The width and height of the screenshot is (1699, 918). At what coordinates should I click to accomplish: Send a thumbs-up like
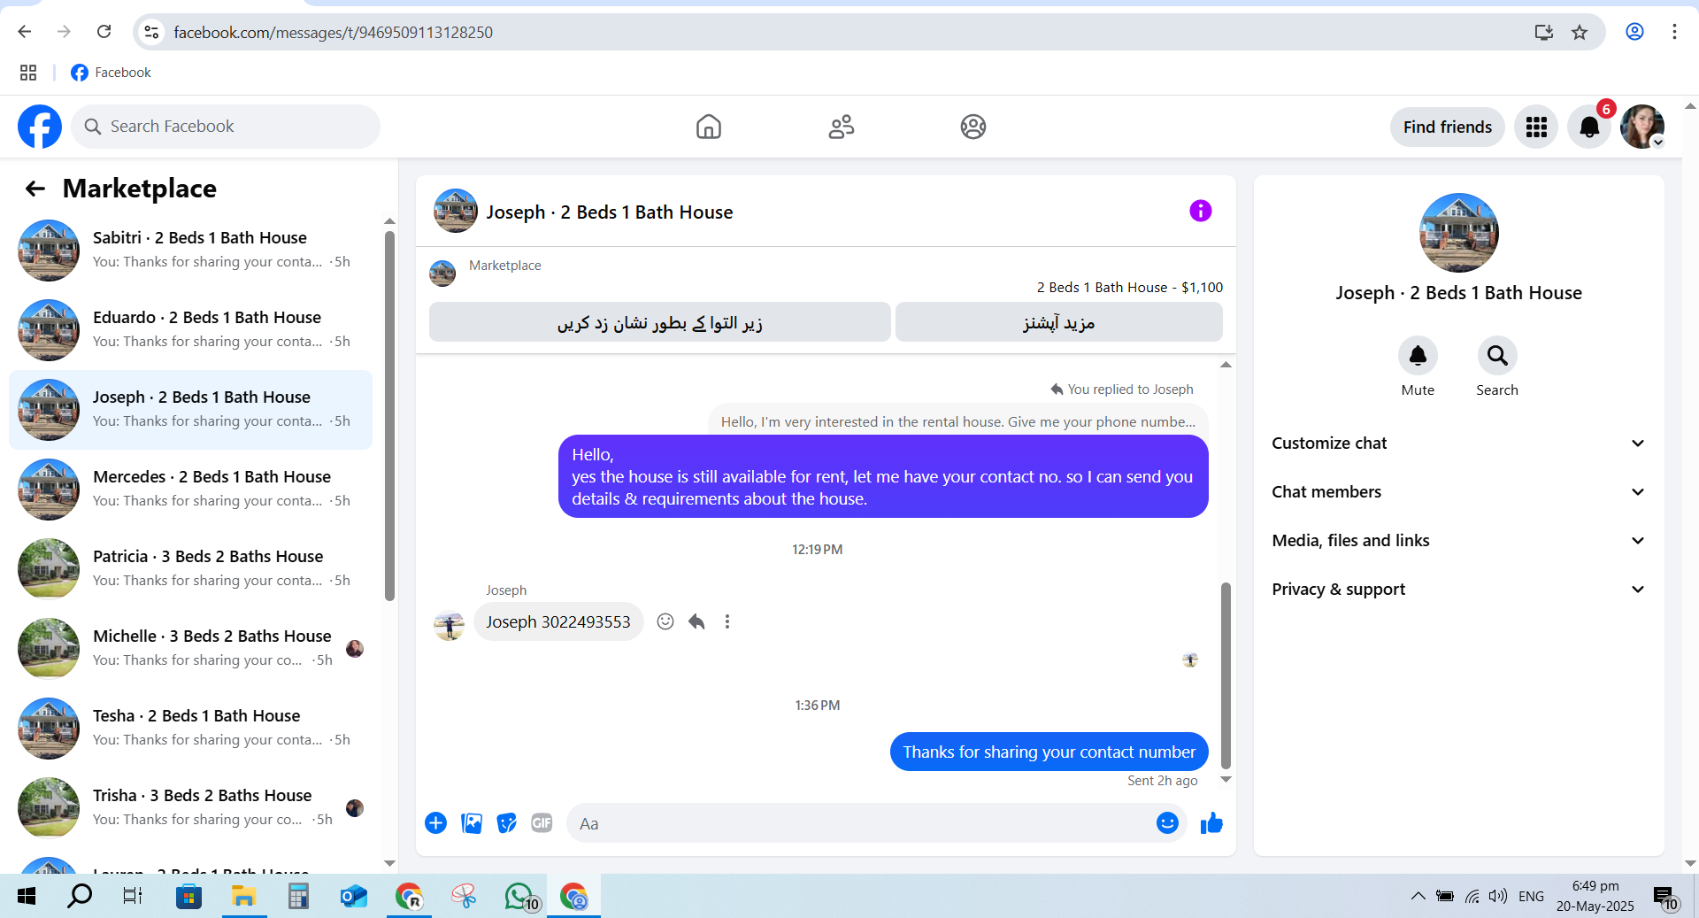(1211, 823)
